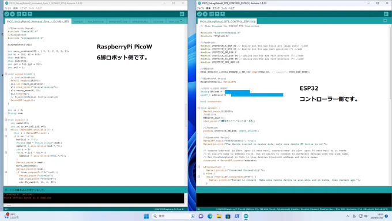Save sketch icon in left Arduino window
The height and width of the screenshot is (221, 392).
[30, 14]
